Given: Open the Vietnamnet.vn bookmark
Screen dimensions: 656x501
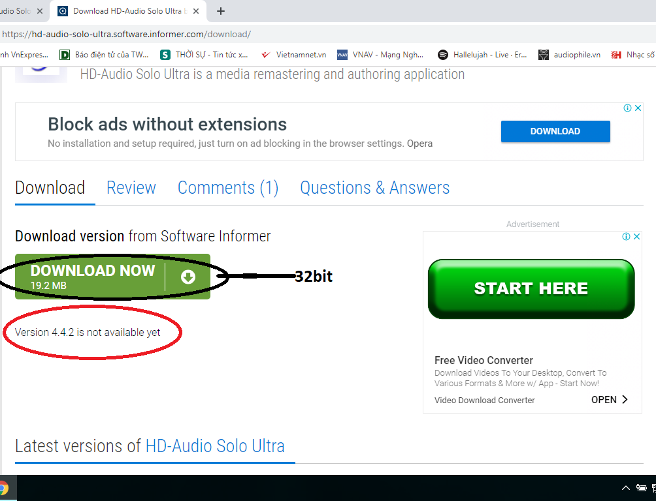Looking at the screenshot, I should click(x=293, y=55).
